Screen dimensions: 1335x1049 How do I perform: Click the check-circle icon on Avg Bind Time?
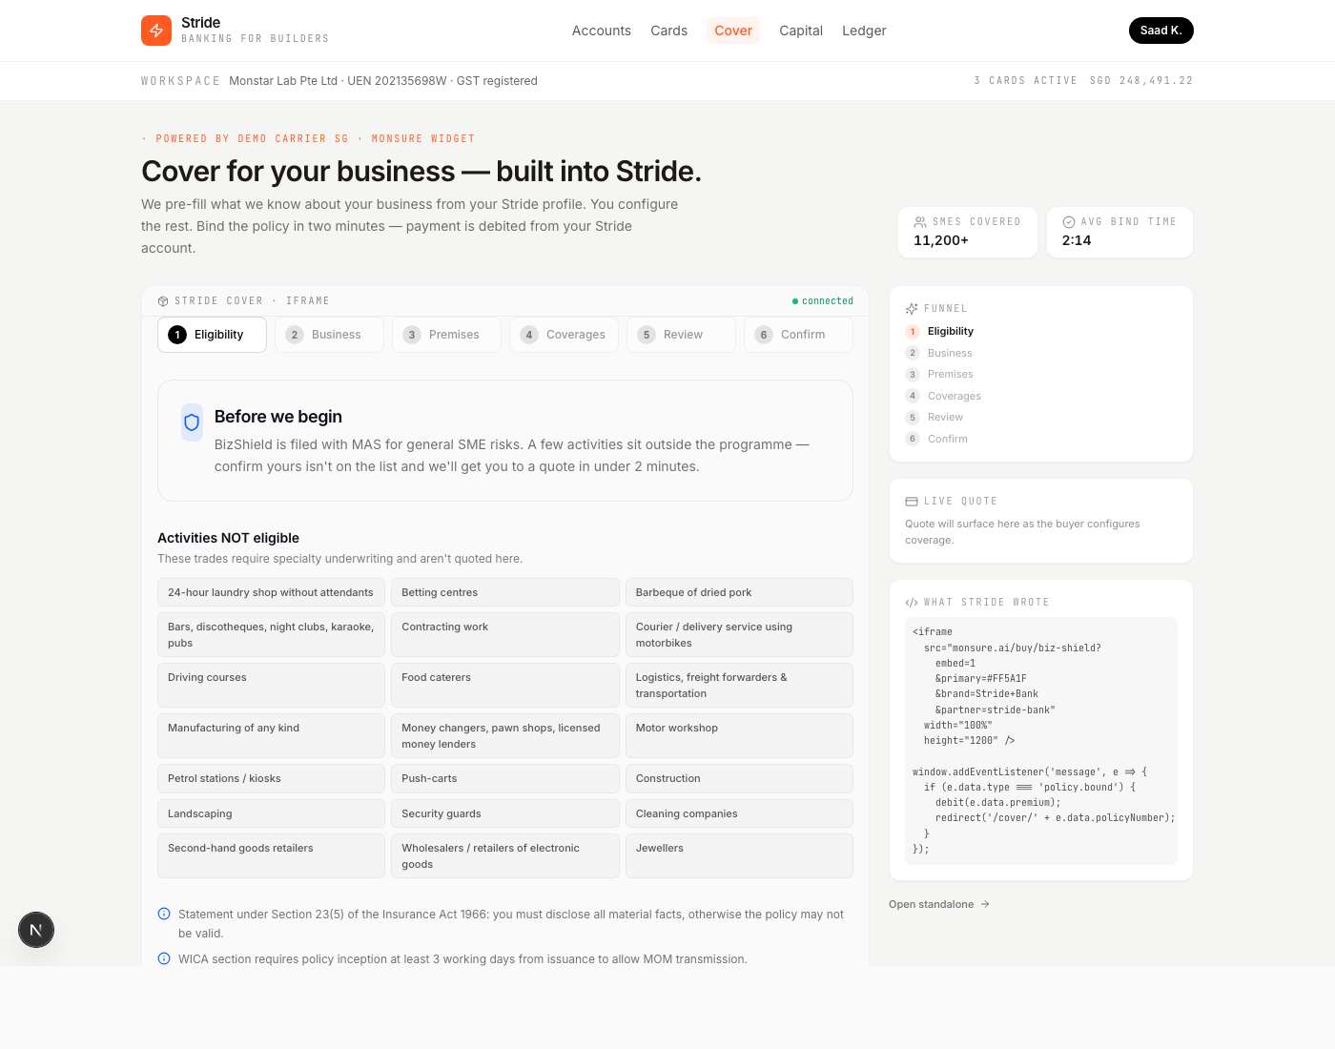pyautogui.click(x=1069, y=222)
